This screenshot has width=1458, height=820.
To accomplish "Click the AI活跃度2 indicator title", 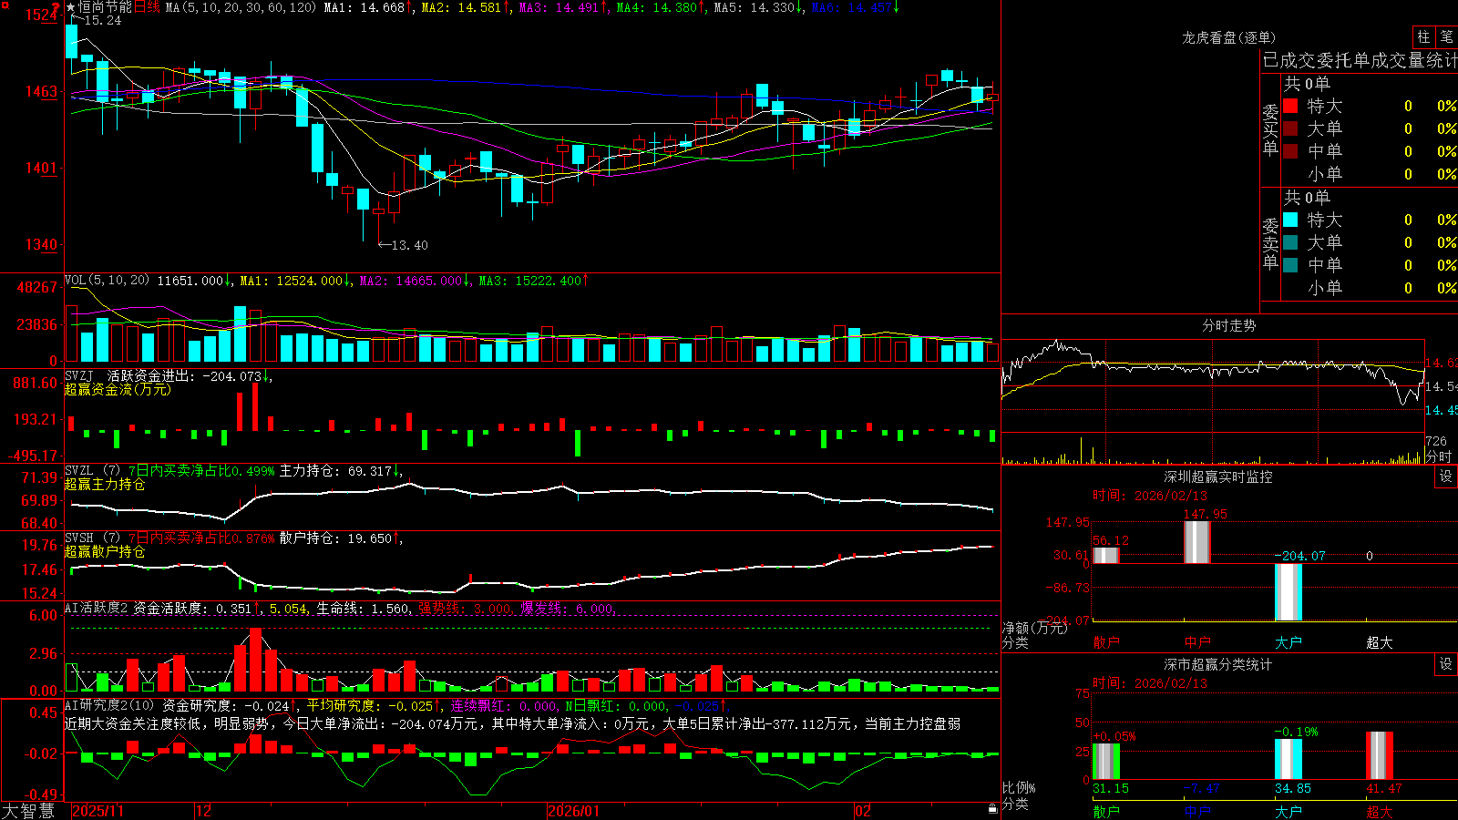I will coord(97,608).
